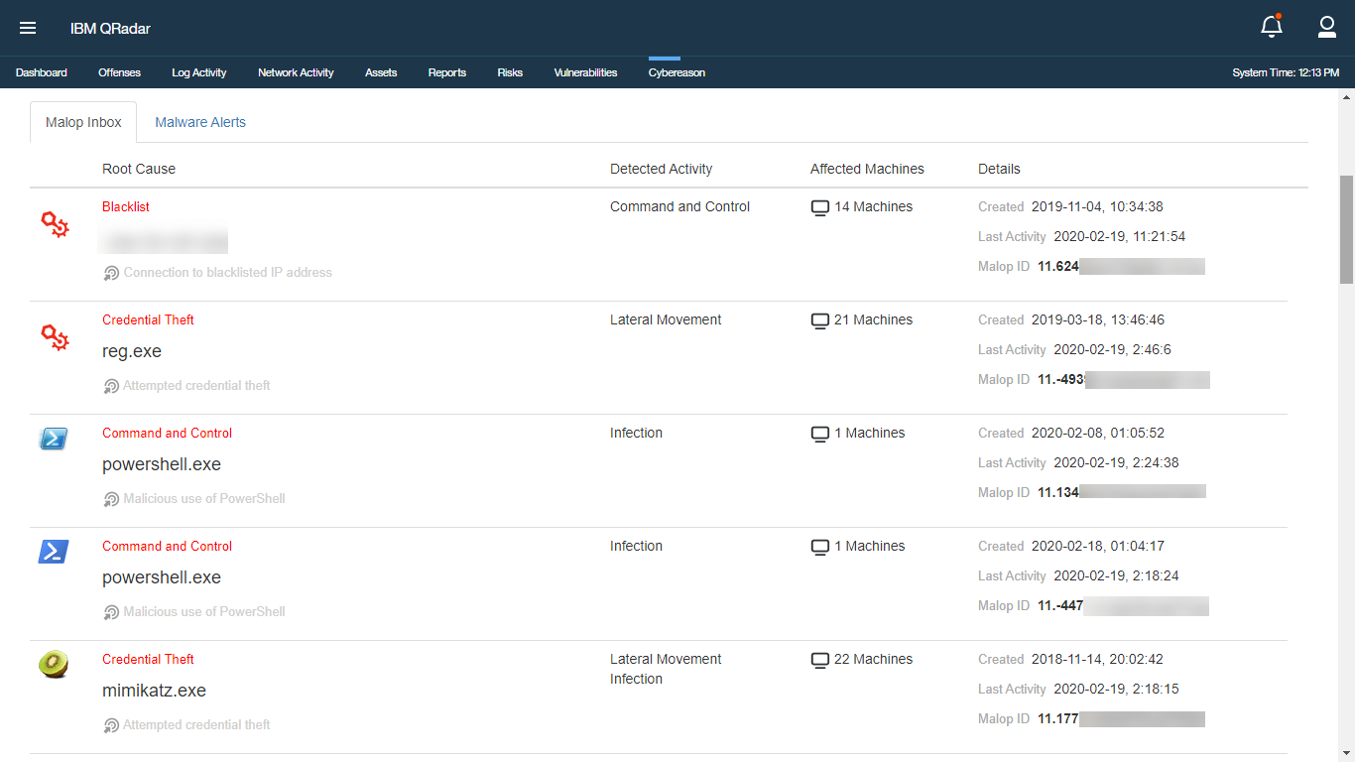Click the monitor icon beside 22 Machines
This screenshot has height=762, width=1355.
pyautogui.click(x=819, y=660)
